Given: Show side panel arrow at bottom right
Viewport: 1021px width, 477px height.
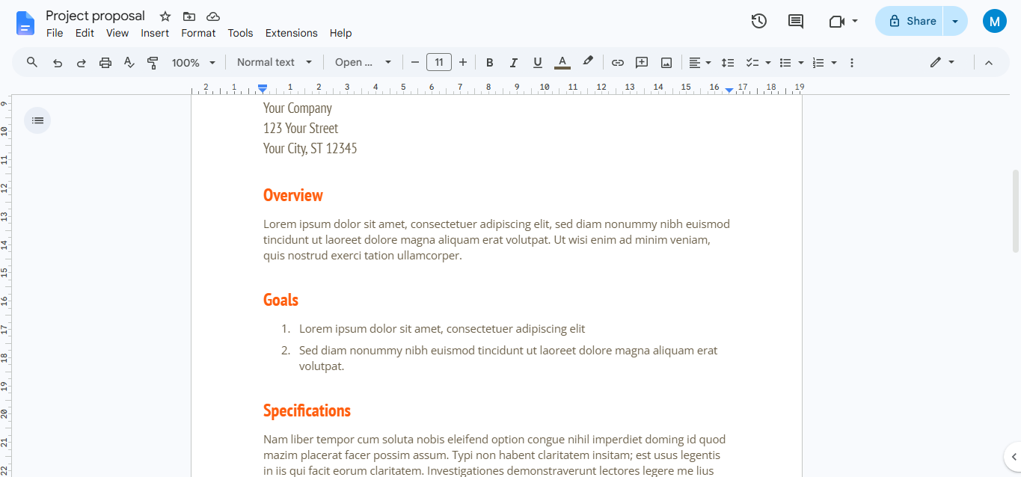Looking at the screenshot, I should tap(1013, 456).
